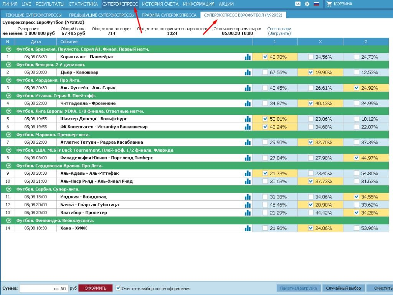This screenshot has height=295, width=393.
Task: Open ЛИНИЯ menu item
Action: click(10, 4)
